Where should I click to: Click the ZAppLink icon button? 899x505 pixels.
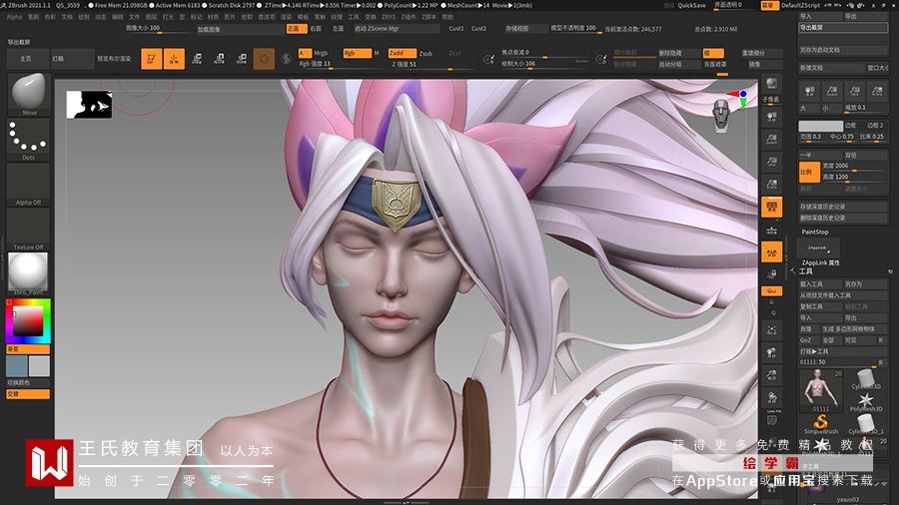tap(816, 247)
